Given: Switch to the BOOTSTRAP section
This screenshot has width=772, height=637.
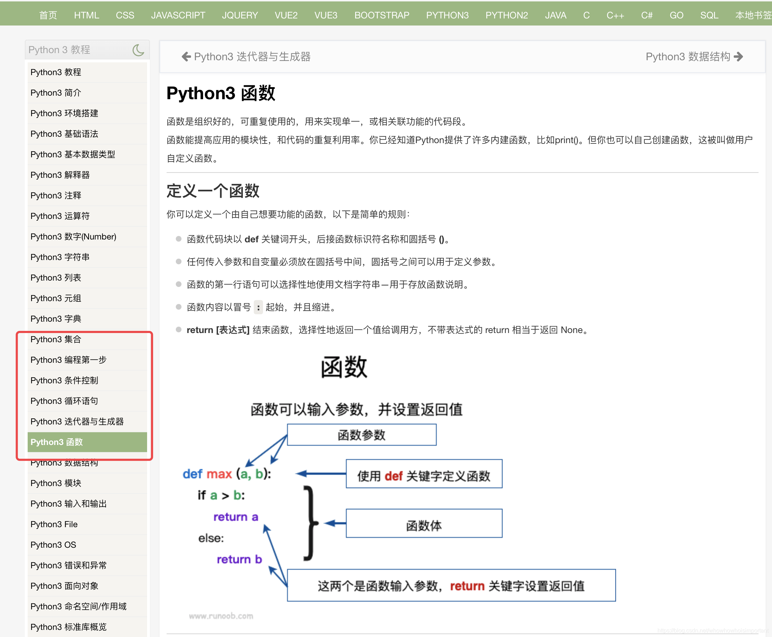Looking at the screenshot, I should 381,15.
